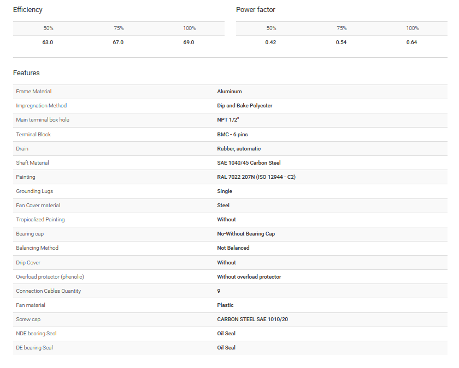Click the Efficiency section heading
The image size is (459, 368).
27,10
